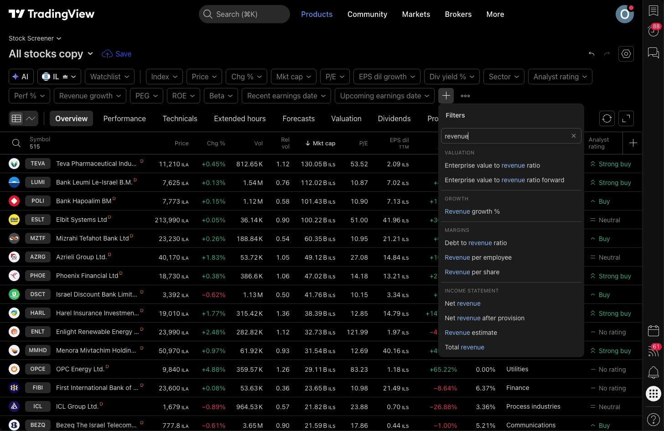Switch to the Dividends tab
The height and width of the screenshot is (431, 664).
pyautogui.click(x=394, y=118)
